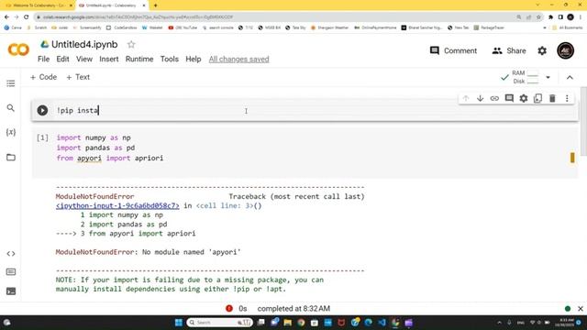Screen dimensions: 587x330
Task: Collapse the header with chevron
Action: (x=570, y=77)
